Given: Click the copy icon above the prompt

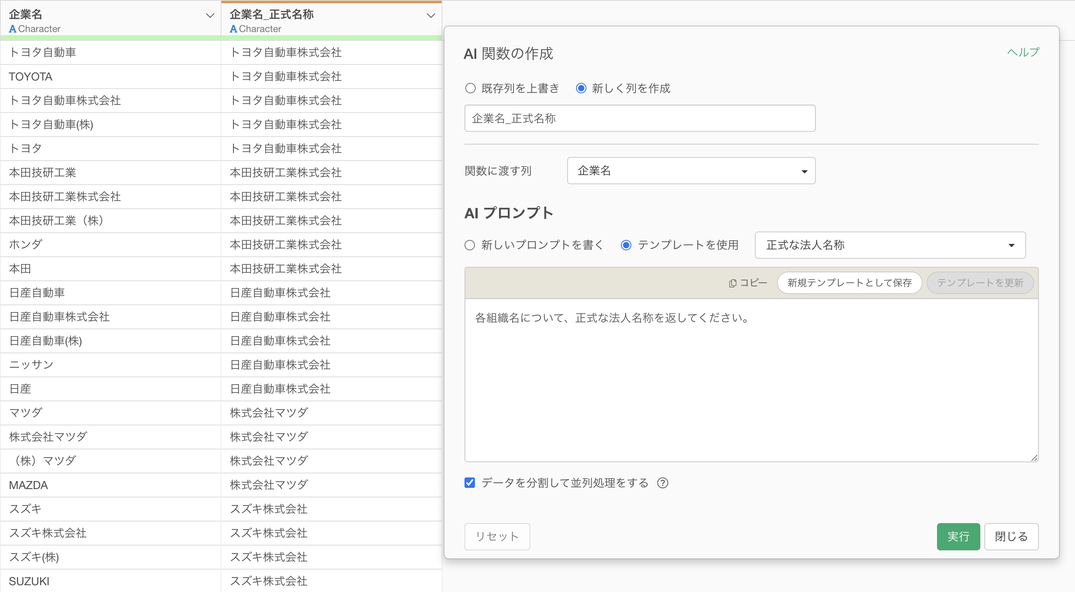Looking at the screenshot, I should tap(732, 283).
